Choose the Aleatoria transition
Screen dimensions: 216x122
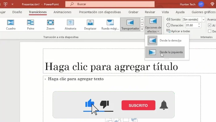[70, 25]
